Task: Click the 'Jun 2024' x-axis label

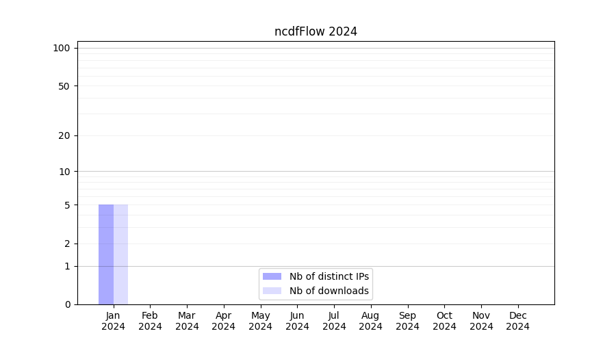Action: (297, 321)
